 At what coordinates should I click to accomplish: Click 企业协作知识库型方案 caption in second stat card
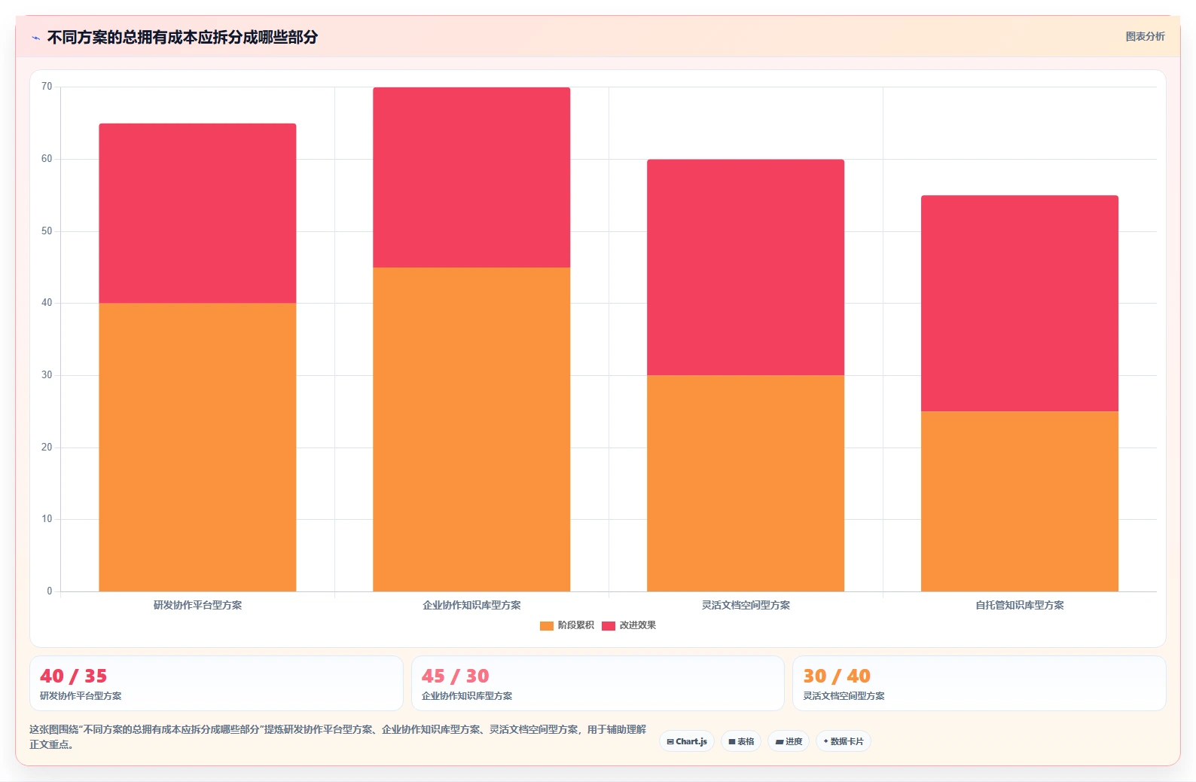[x=467, y=696]
